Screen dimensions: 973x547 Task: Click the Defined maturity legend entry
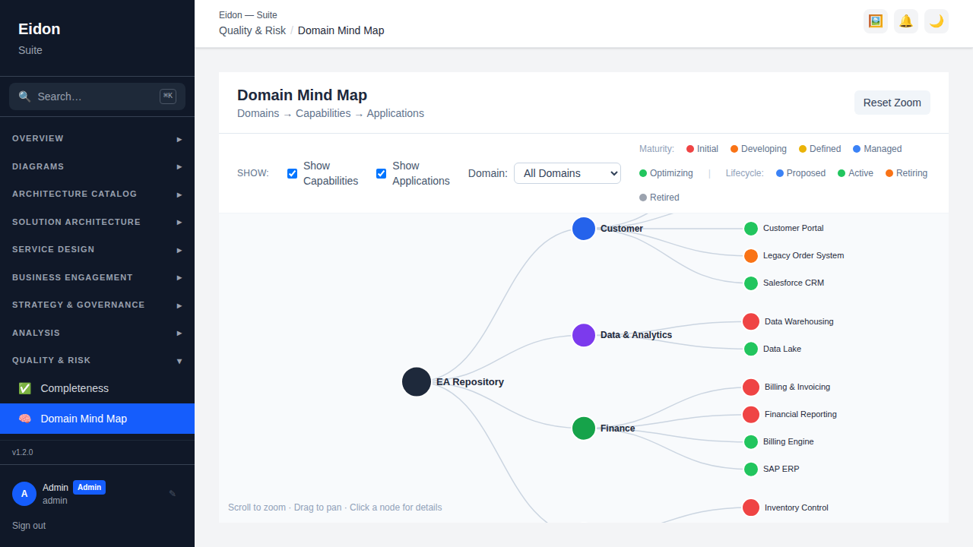[x=819, y=149]
